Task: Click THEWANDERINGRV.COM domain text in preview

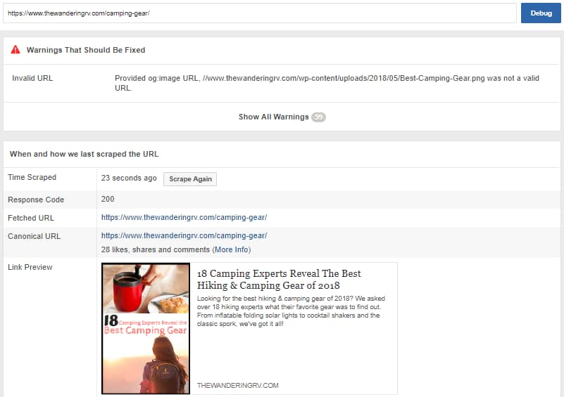Action: (238, 385)
